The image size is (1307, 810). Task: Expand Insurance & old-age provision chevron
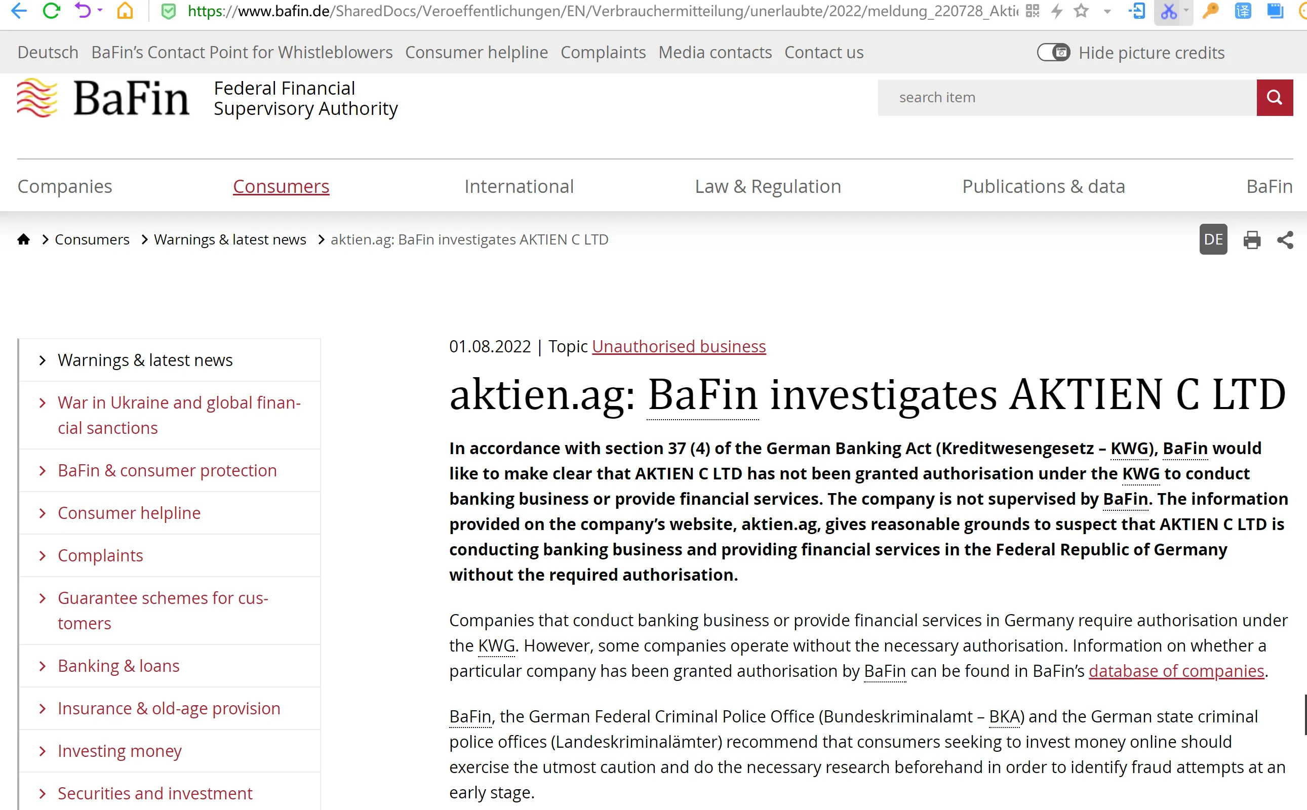click(43, 709)
